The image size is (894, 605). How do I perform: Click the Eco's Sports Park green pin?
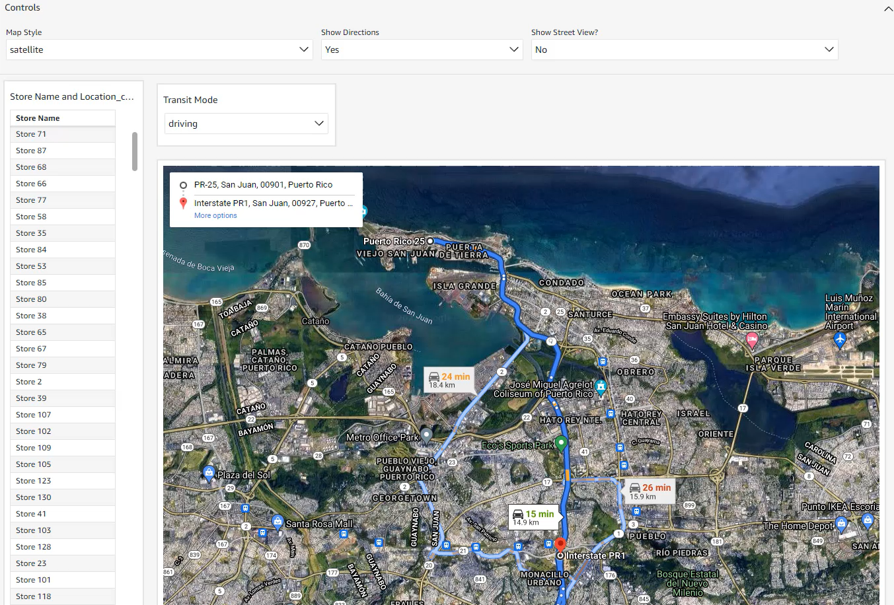click(x=561, y=443)
